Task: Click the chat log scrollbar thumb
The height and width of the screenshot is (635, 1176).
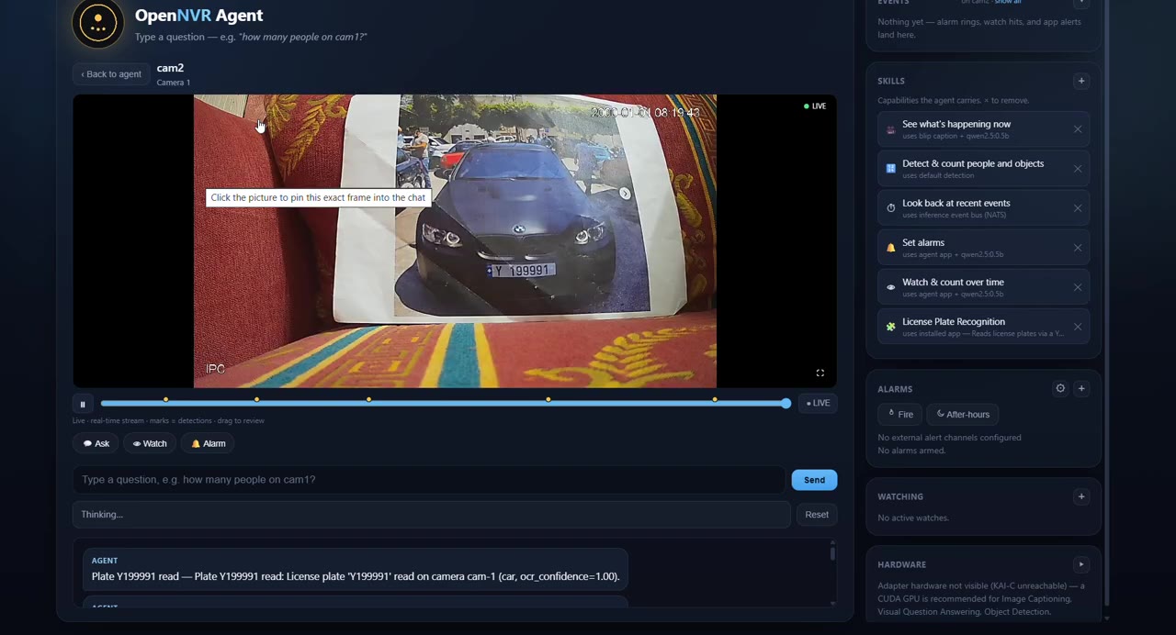Action: pos(832,552)
